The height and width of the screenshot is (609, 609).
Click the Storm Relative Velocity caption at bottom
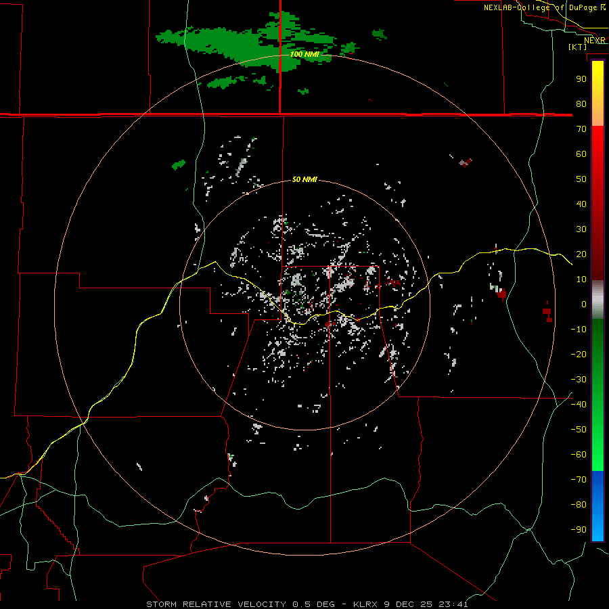point(307,604)
